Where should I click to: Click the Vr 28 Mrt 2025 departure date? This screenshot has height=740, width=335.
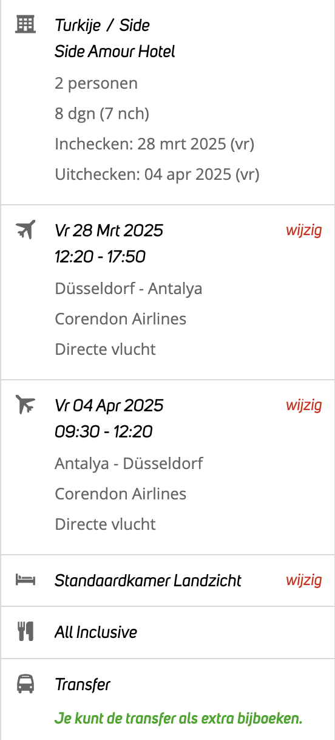pyautogui.click(x=109, y=230)
